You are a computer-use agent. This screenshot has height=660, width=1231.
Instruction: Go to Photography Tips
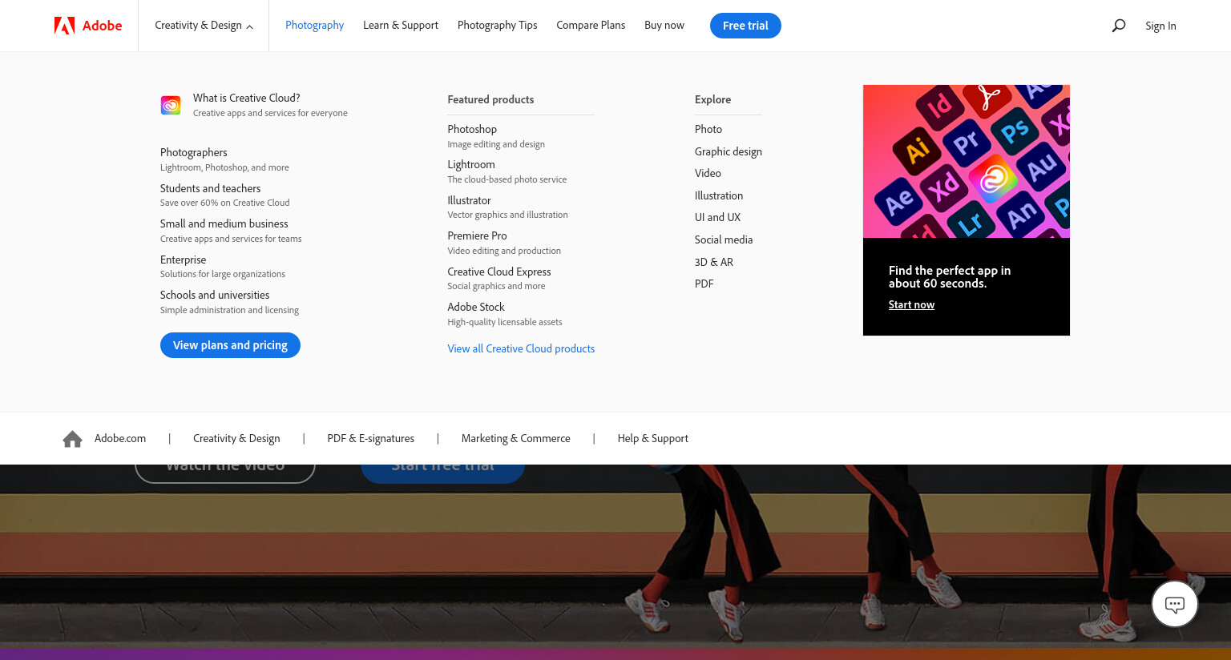pos(498,26)
